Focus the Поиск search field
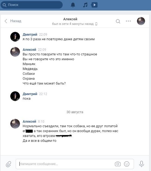Image resolution: width=151 pixels, height=171 pixels. click(x=32, y=5)
